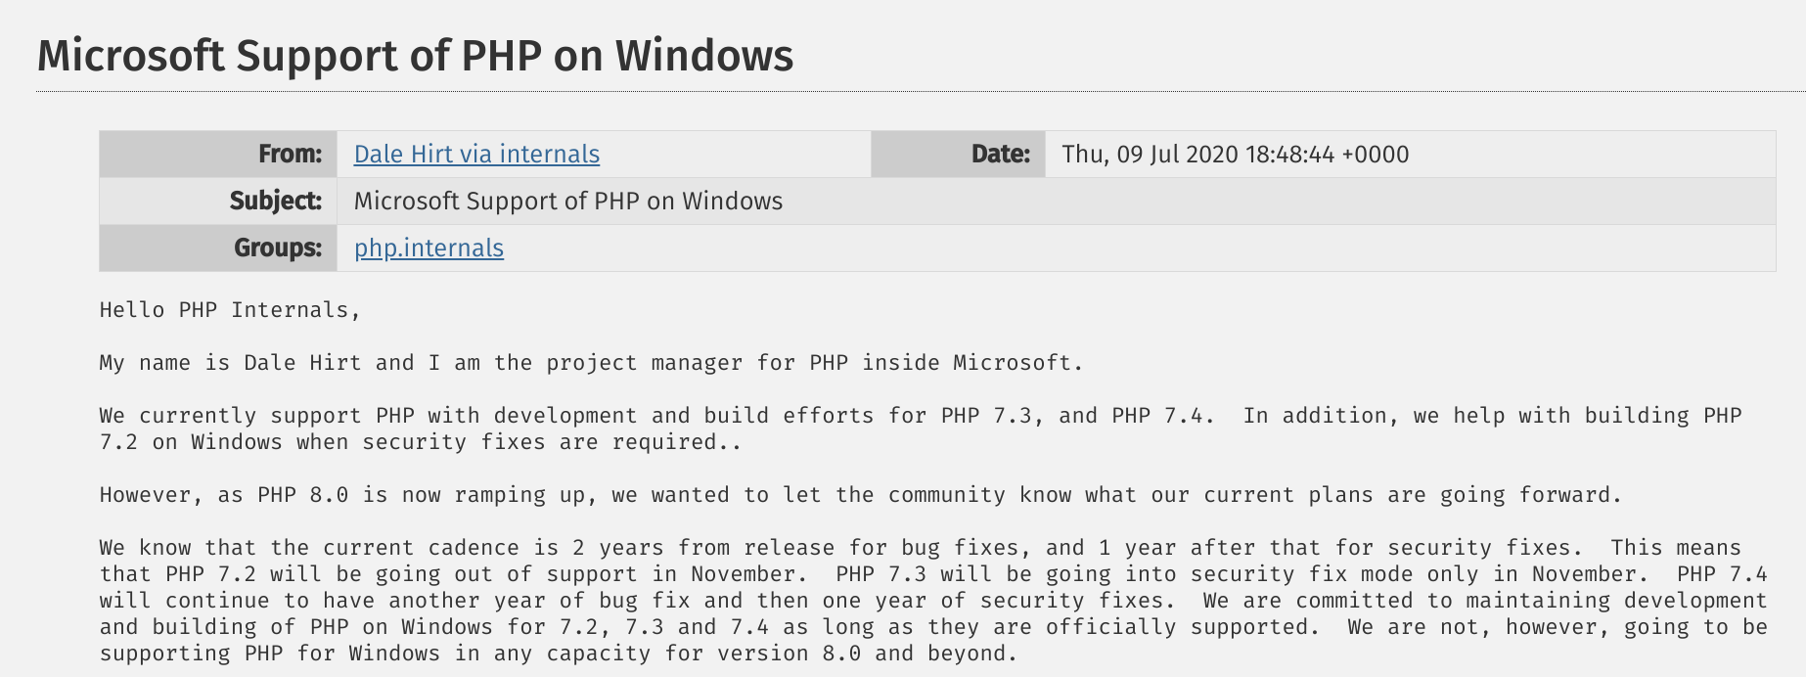Click the line introducing Dale Hirt as project manager
Image resolution: width=1806 pixels, height=677 pixels.
591,363
